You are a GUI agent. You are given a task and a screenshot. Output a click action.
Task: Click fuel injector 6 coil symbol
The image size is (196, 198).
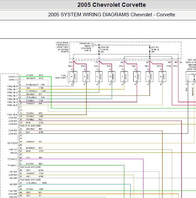point(86,77)
